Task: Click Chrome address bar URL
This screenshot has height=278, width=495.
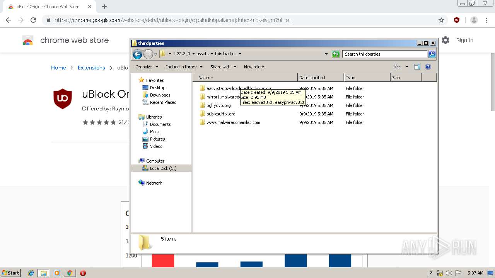Action: pyautogui.click(x=173, y=20)
